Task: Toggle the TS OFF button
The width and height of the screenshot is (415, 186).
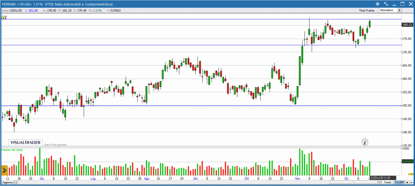Action: click(x=399, y=182)
